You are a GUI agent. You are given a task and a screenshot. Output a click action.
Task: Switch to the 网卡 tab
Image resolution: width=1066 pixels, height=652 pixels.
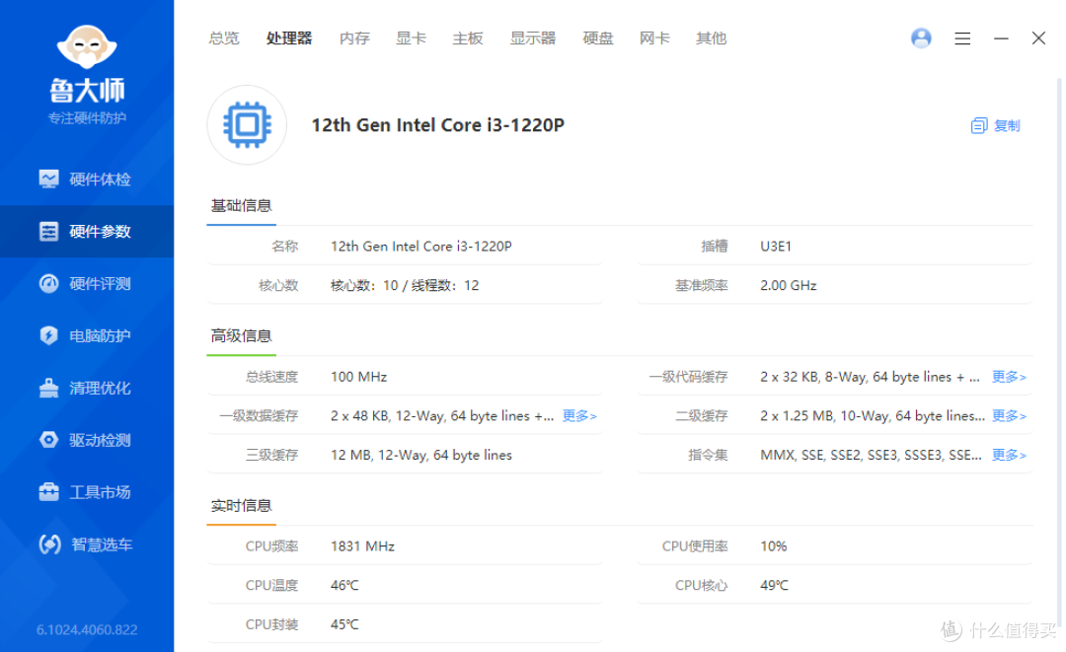pyautogui.click(x=654, y=38)
